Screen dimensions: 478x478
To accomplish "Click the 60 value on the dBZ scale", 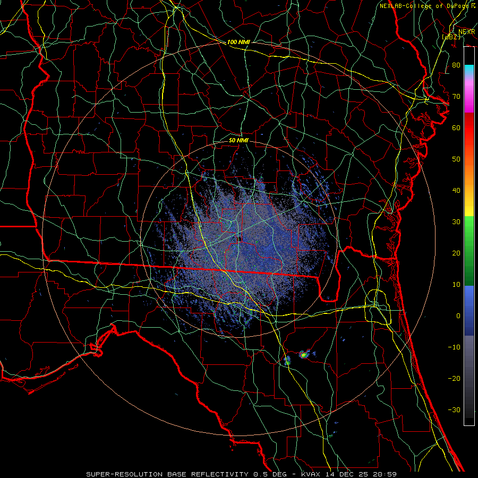I will [456, 127].
